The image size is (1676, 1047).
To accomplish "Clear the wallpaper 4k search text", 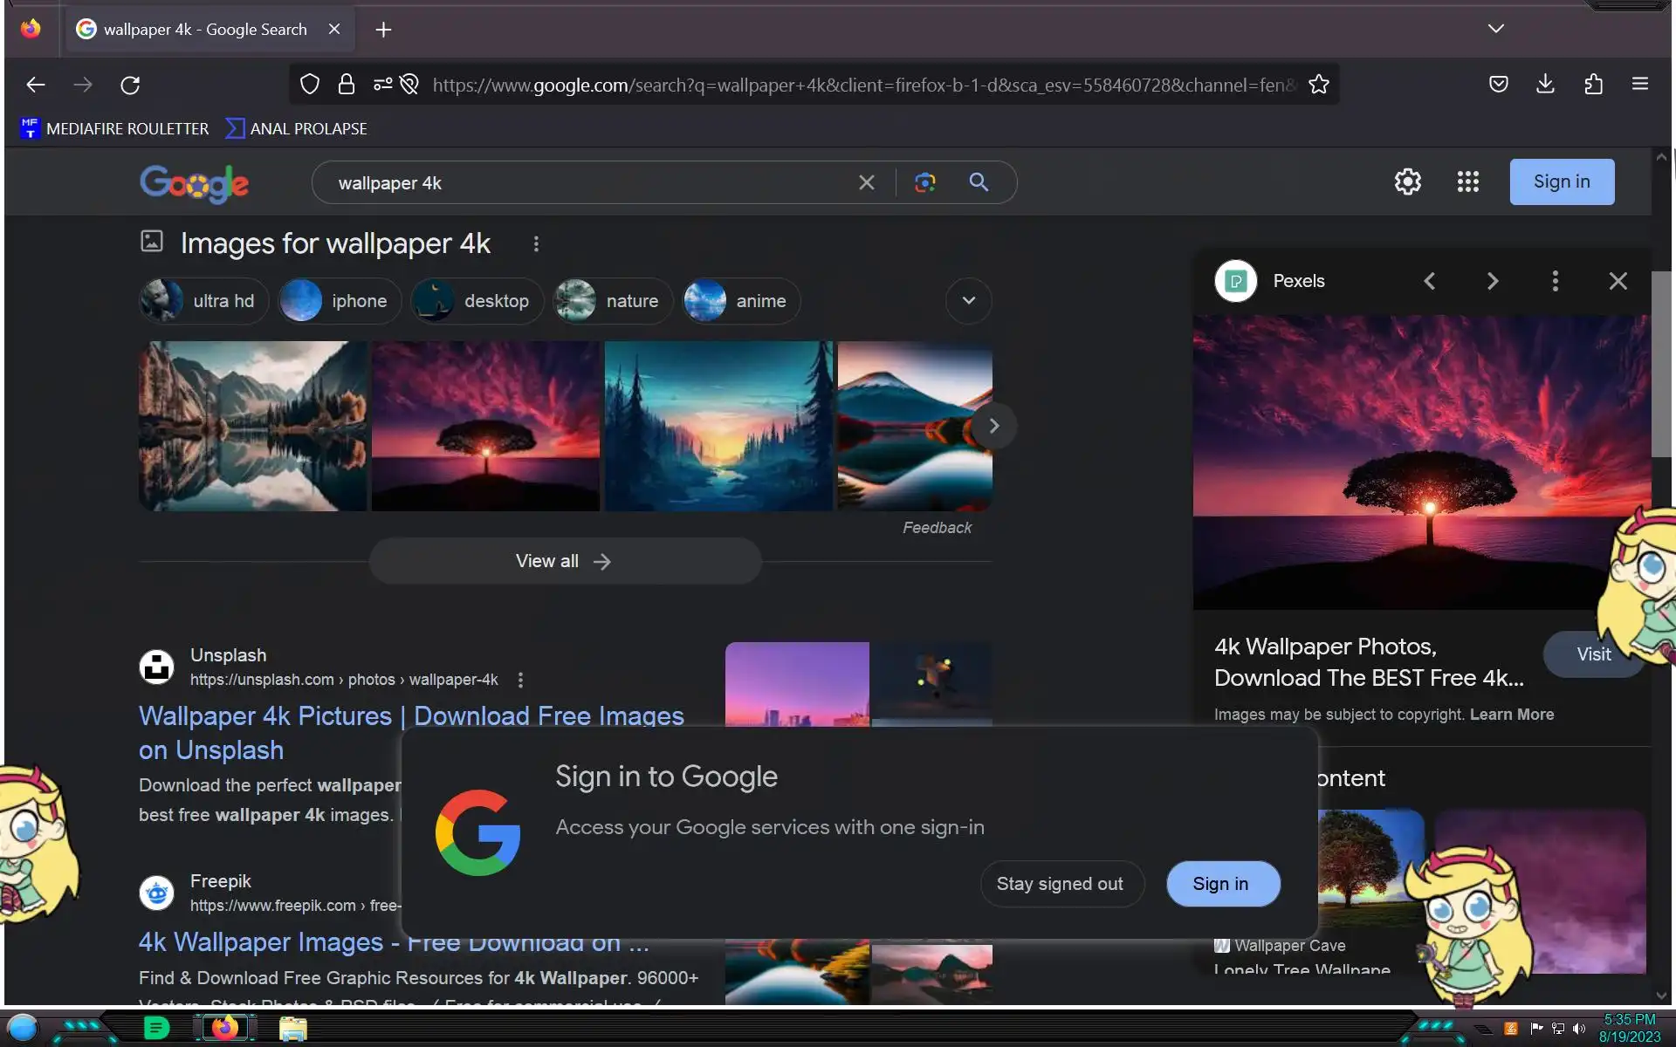I will tap(866, 182).
